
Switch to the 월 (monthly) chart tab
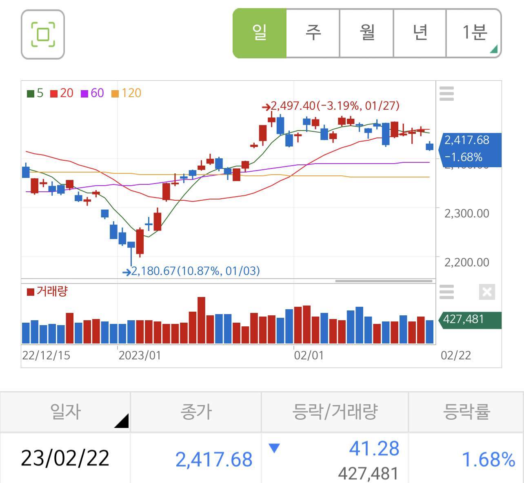click(x=366, y=33)
